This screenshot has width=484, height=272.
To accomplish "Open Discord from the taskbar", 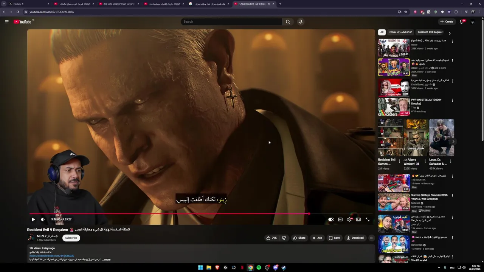I will pos(275,267).
